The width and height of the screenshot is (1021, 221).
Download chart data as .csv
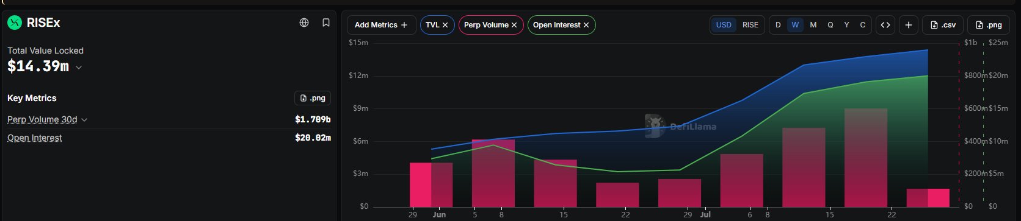point(943,25)
